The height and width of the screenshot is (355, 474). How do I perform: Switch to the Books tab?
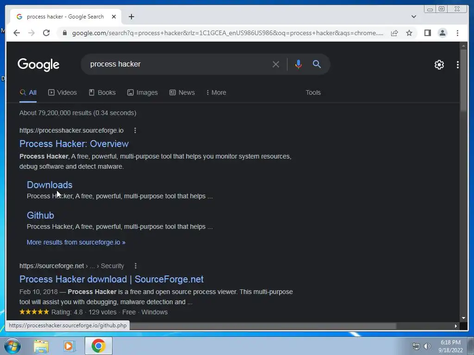click(102, 92)
